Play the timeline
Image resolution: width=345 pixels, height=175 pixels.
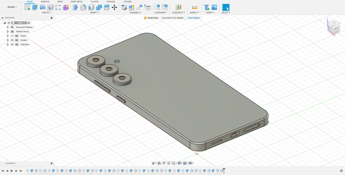coord(12,171)
